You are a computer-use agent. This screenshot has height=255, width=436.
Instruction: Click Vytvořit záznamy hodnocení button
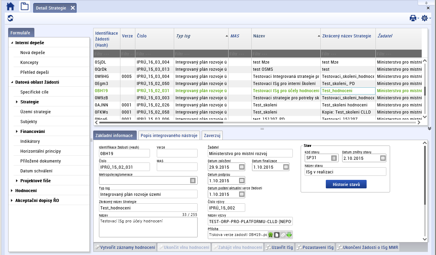tap(125, 247)
